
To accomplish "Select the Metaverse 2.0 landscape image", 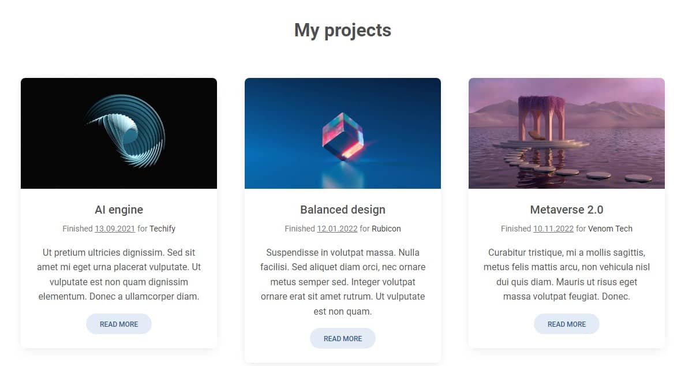I will [x=567, y=133].
